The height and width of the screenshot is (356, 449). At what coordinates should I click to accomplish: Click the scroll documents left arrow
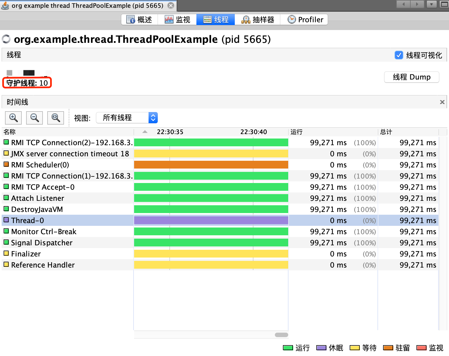coord(403,4)
